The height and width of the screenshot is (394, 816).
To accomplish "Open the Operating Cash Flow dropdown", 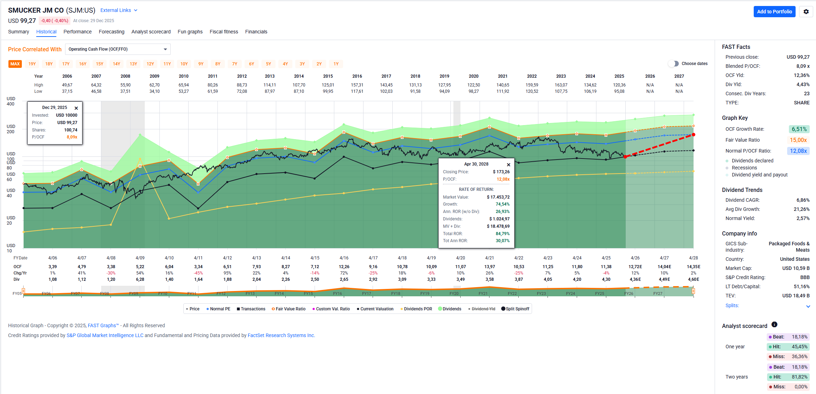I will click(118, 49).
